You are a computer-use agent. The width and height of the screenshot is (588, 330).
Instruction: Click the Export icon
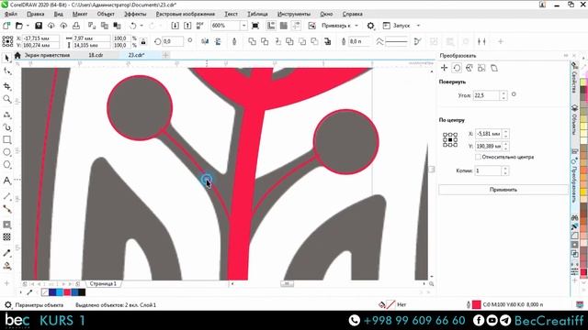pyautogui.click(x=187, y=26)
